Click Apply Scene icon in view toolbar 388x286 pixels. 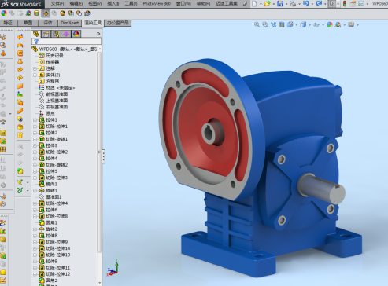pos(338,24)
